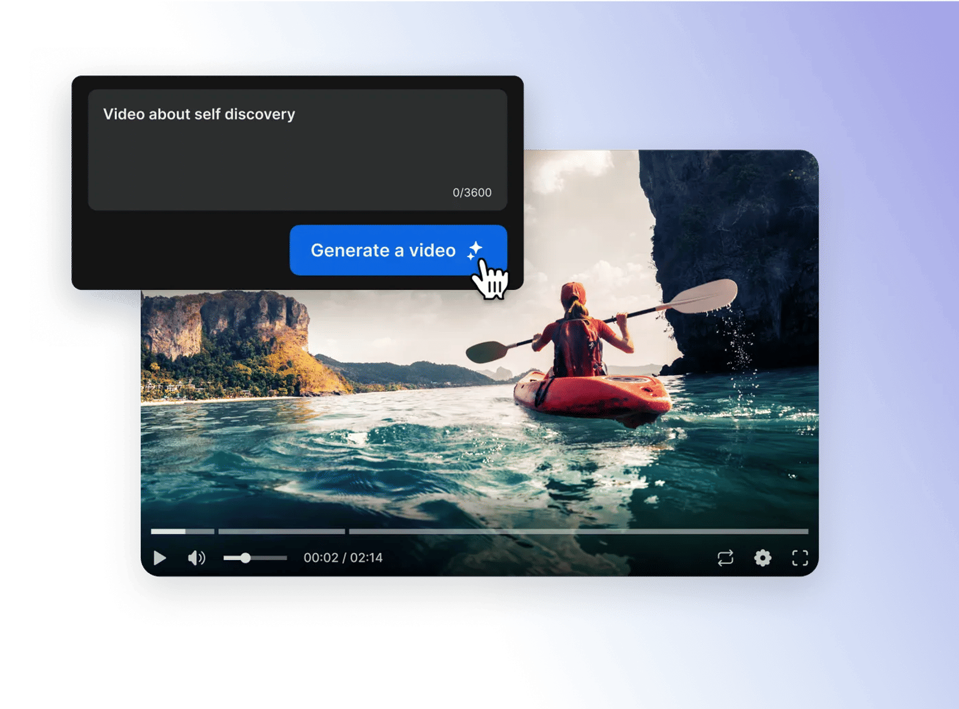Jump to the third progress bar segment
959x709 pixels.
click(x=579, y=531)
